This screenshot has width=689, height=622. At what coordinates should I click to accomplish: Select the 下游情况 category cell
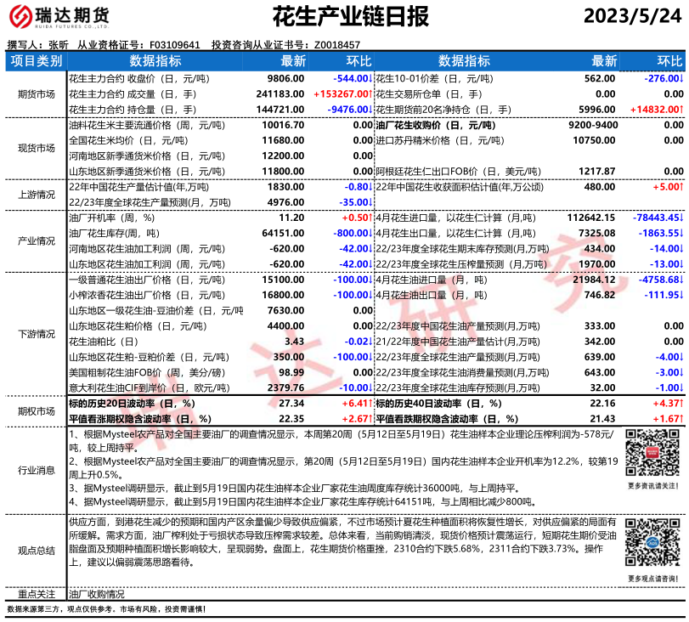[x=36, y=333]
